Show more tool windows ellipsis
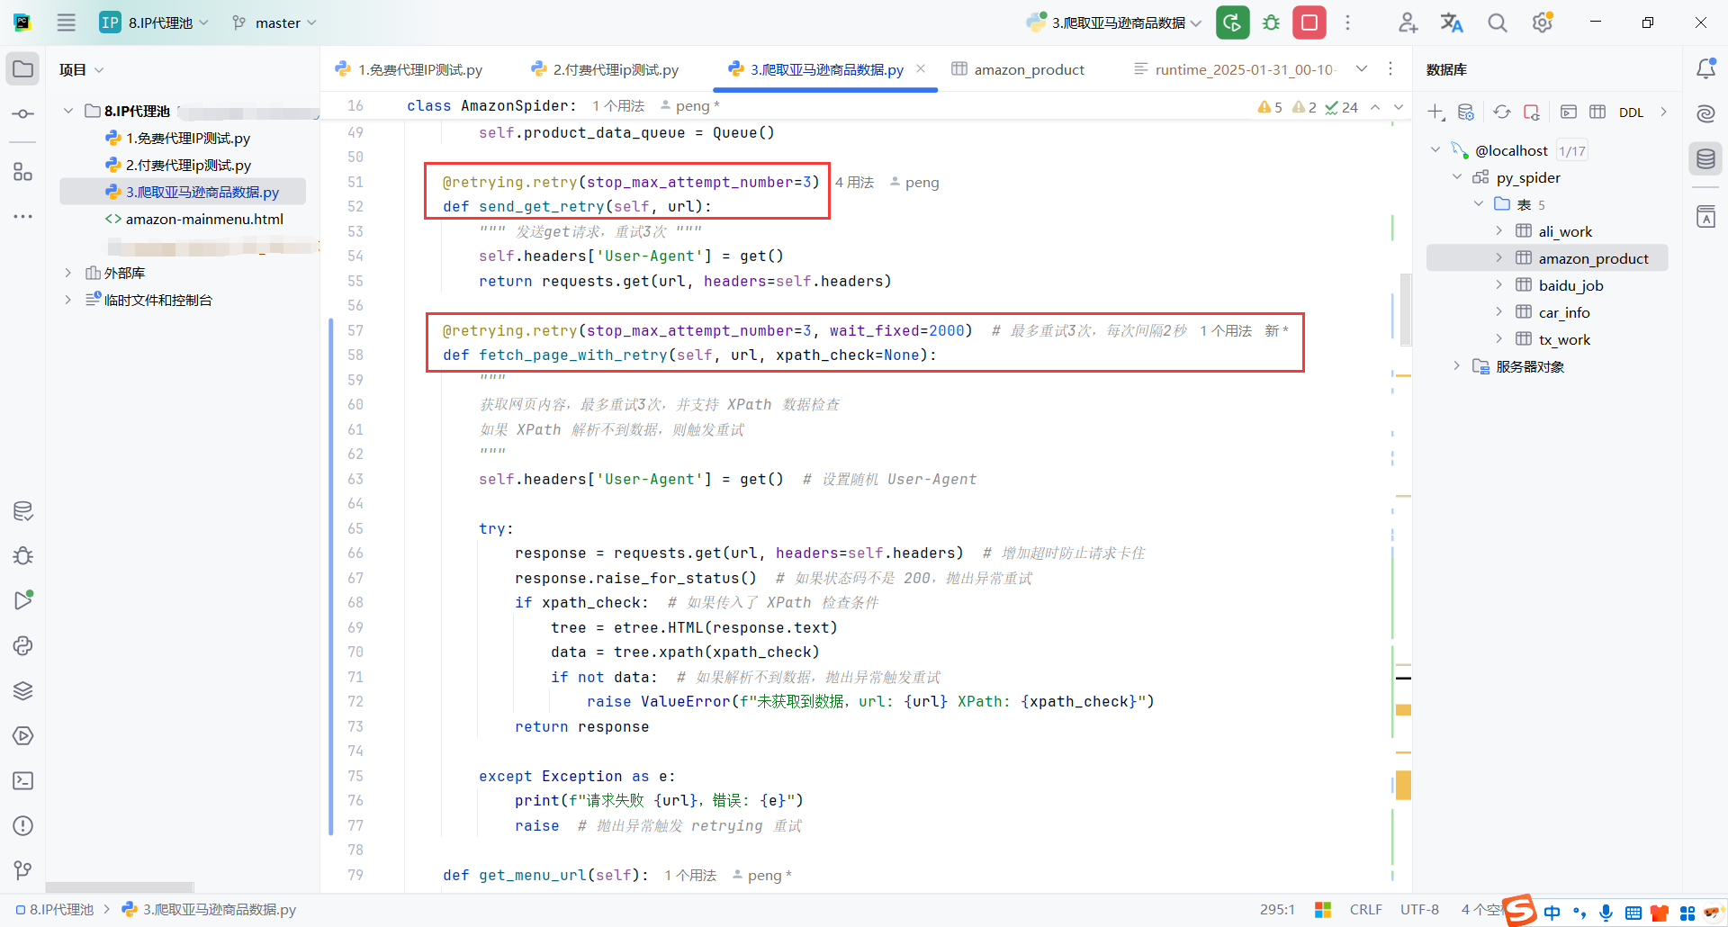This screenshot has width=1728, height=927. 22,216
